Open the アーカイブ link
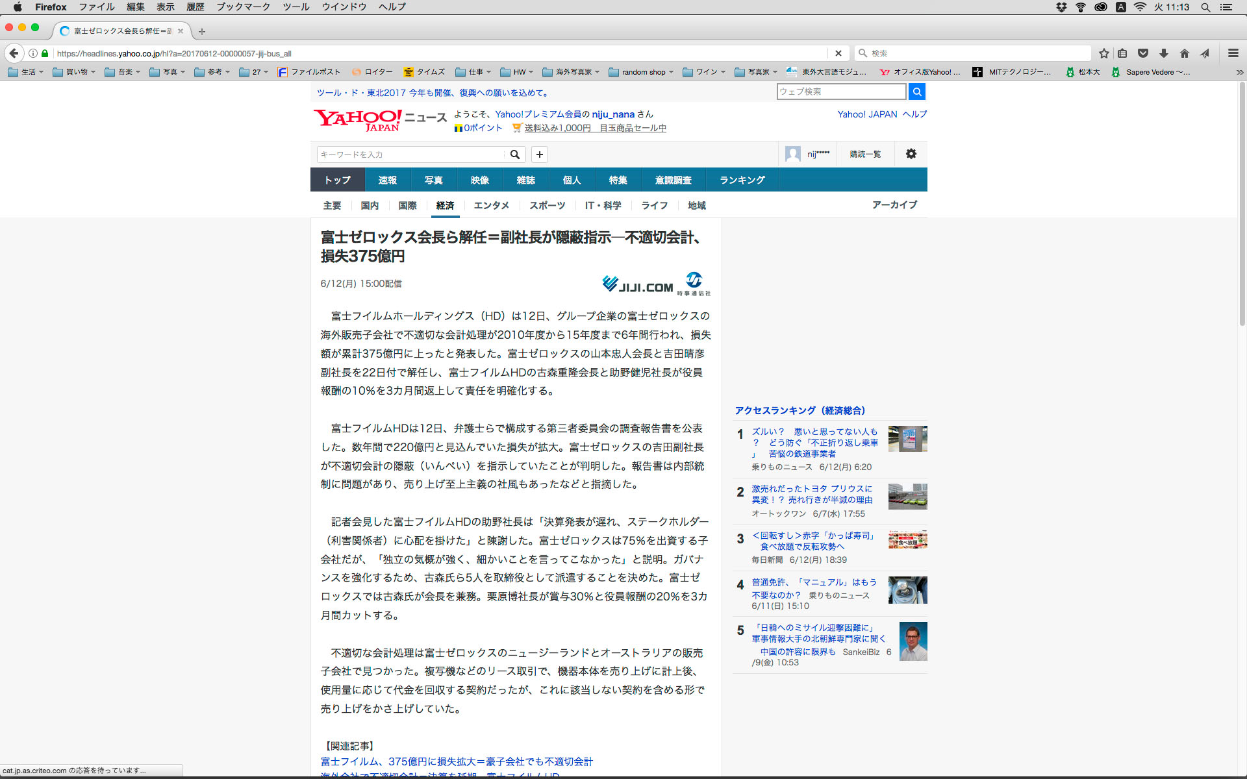1247x779 pixels. point(894,204)
